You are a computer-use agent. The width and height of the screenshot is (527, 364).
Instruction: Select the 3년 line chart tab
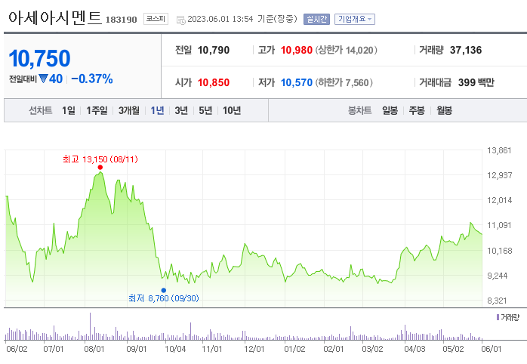[181, 110]
